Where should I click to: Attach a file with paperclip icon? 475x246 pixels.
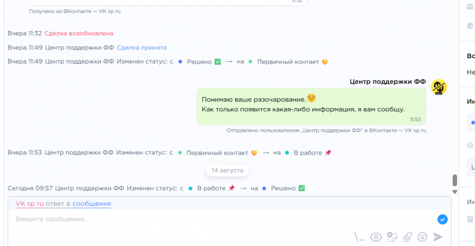[x=408, y=237]
